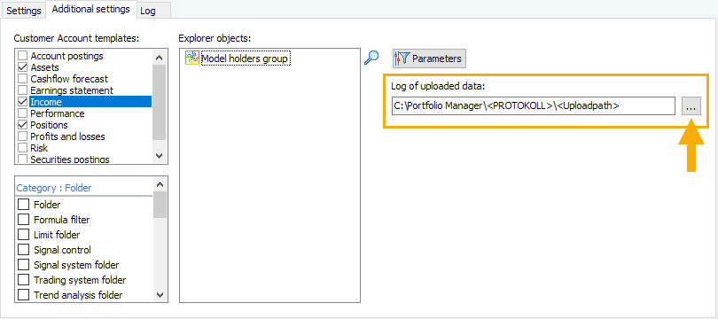This screenshot has height=319, width=718.
Task: Open the Parameters filter button
Action: tap(429, 58)
